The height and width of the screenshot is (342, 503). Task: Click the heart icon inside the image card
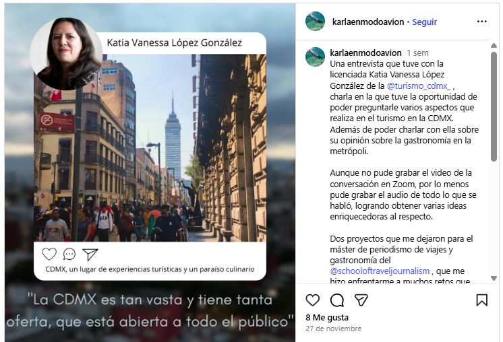pos(49,254)
